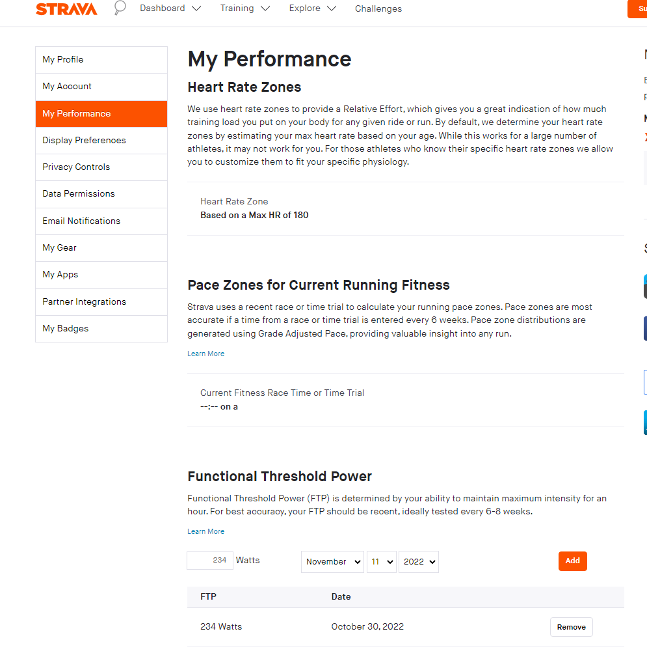Image resolution: width=647 pixels, height=655 pixels.
Task: Open the Challenges page
Action: coord(378,9)
